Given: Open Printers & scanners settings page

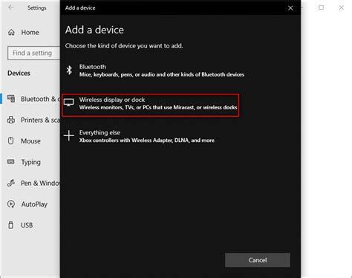Looking at the screenshot, I should [x=33, y=120].
